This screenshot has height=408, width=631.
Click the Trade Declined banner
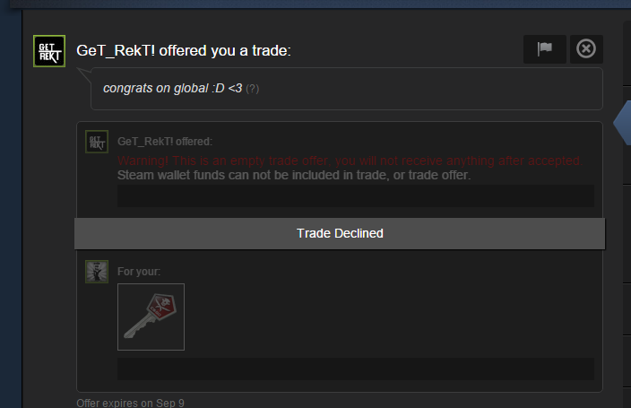click(x=340, y=234)
